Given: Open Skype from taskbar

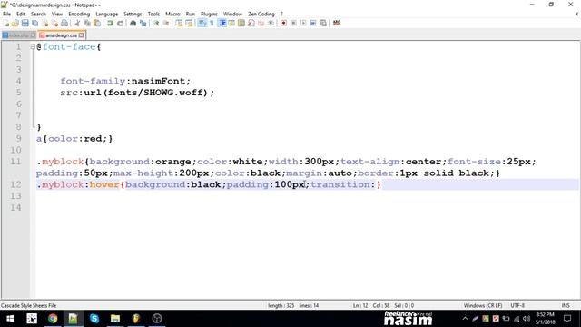Looking at the screenshot, I should coord(94,319).
